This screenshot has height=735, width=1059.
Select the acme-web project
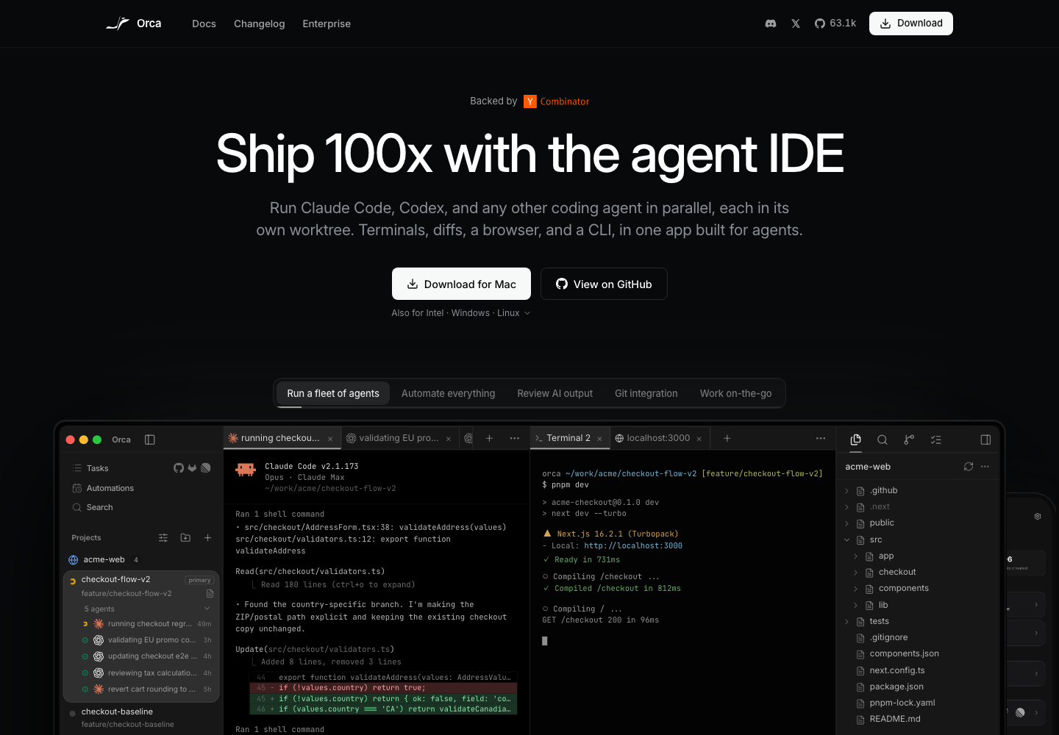[104, 559]
